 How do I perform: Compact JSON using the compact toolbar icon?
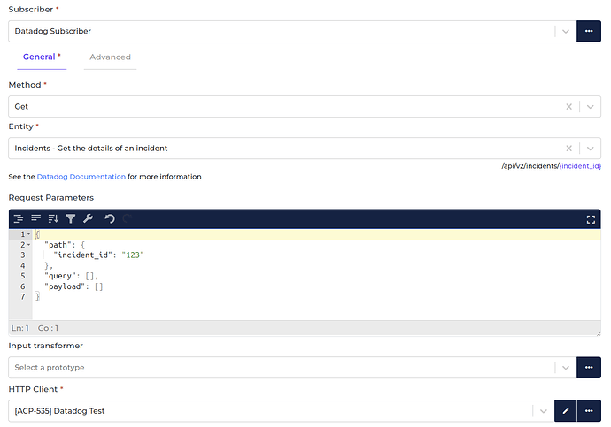tap(35, 218)
